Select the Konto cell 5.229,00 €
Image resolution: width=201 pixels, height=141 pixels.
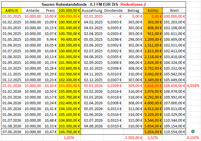153,114
